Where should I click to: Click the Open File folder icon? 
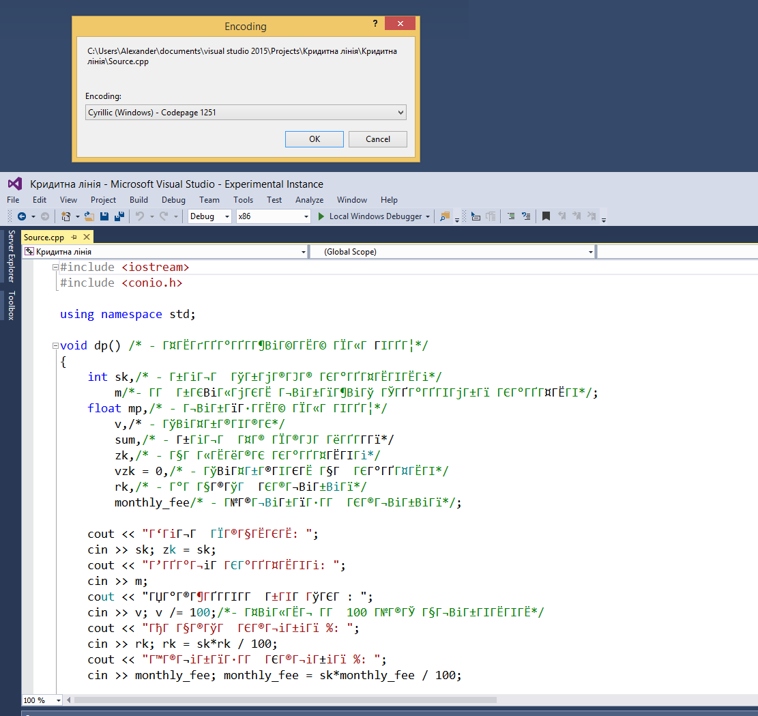[x=89, y=216]
